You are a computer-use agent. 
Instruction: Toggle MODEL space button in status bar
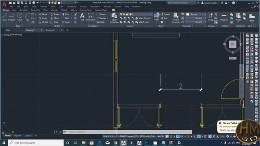point(160,136)
